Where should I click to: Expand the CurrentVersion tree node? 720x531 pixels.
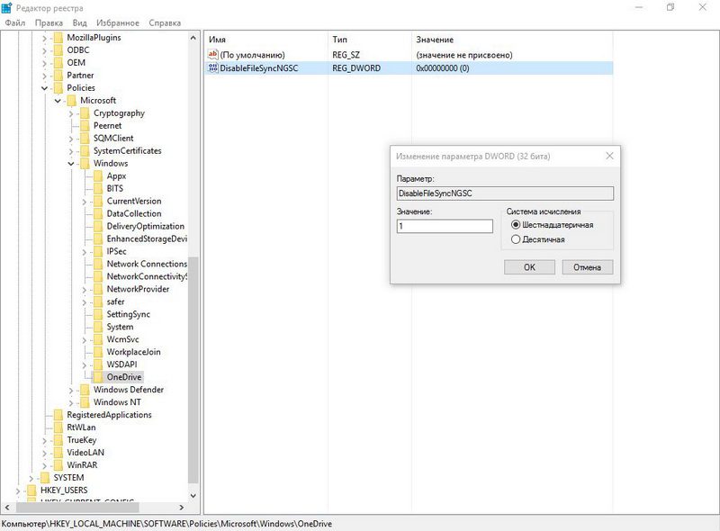[x=85, y=202]
